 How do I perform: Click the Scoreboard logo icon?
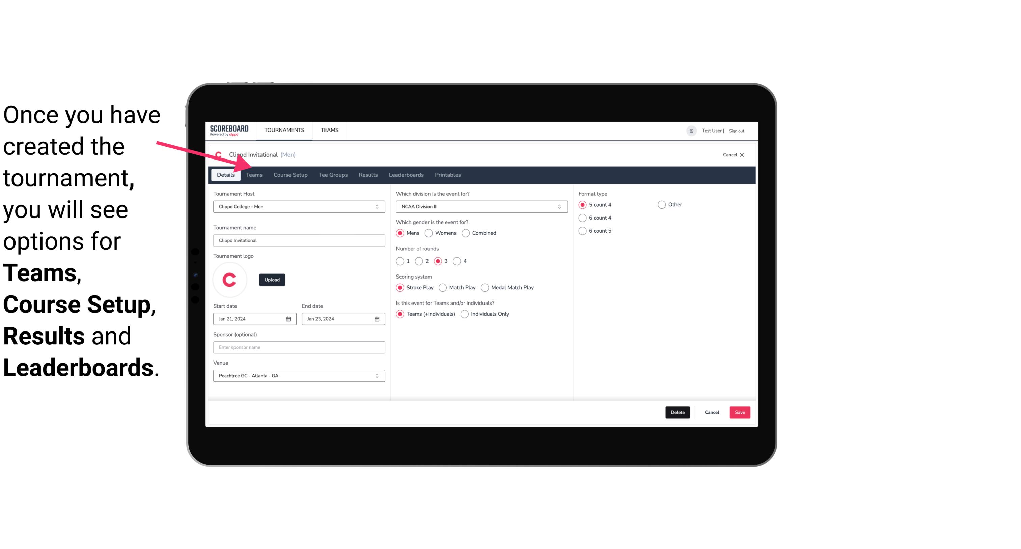tap(229, 130)
